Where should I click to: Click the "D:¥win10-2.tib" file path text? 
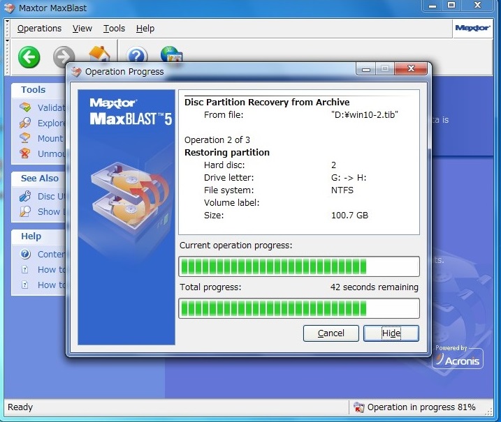(365, 114)
